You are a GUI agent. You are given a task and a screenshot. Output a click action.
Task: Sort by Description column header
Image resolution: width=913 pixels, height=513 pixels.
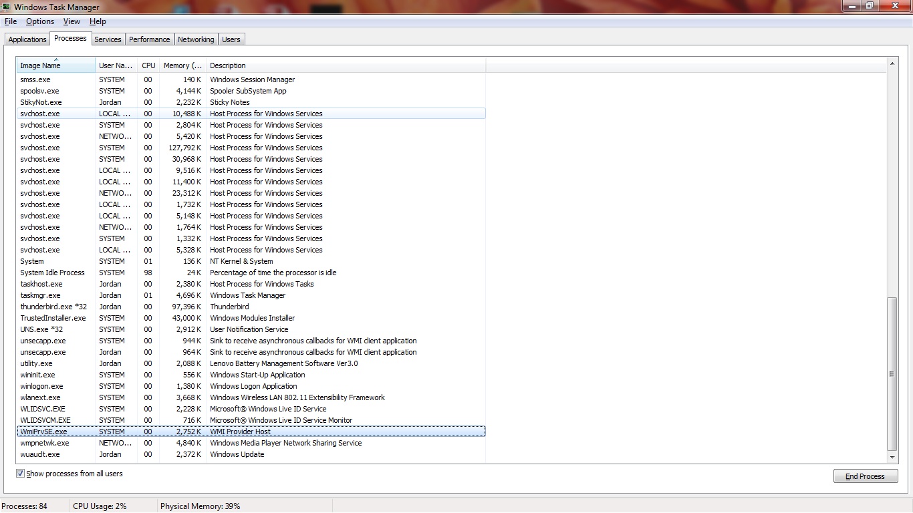(346, 65)
